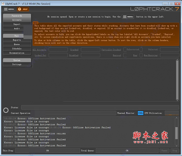Viewport: 182px width, 156px height.
Task: Click the Locked Out hyperlink
Action: pos(40,55)
